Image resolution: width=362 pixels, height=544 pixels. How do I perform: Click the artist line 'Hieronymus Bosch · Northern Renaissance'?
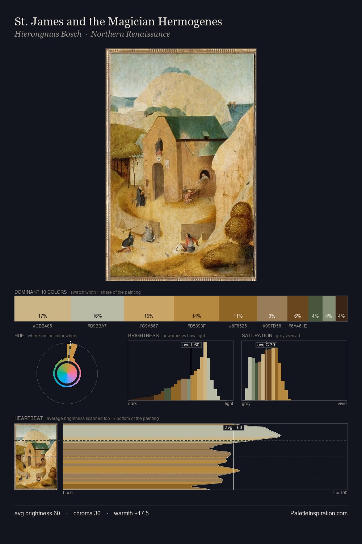(x=92, y=34)
